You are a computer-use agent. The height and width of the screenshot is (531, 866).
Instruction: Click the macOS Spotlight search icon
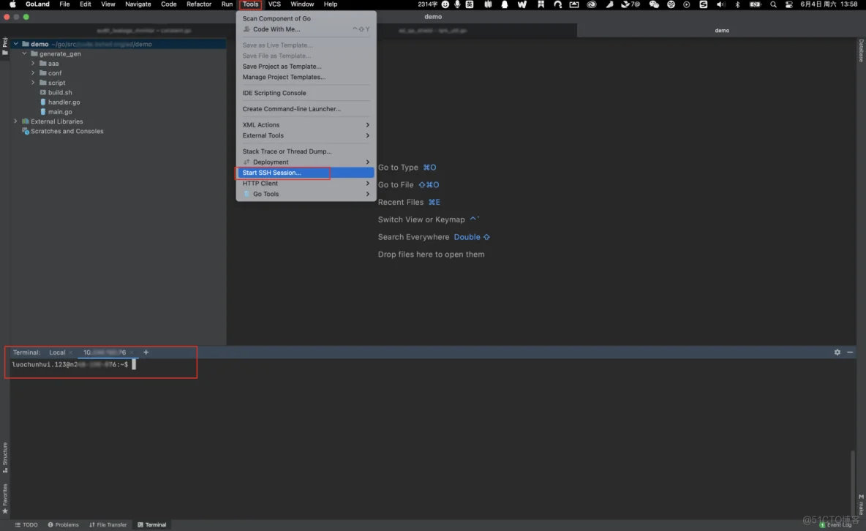[x=773, y=4]
